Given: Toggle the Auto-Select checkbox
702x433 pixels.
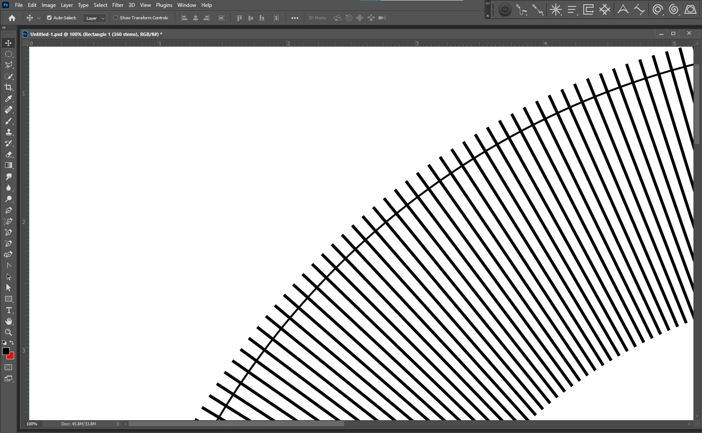Looking at the screenshot, I should [49, 18].
